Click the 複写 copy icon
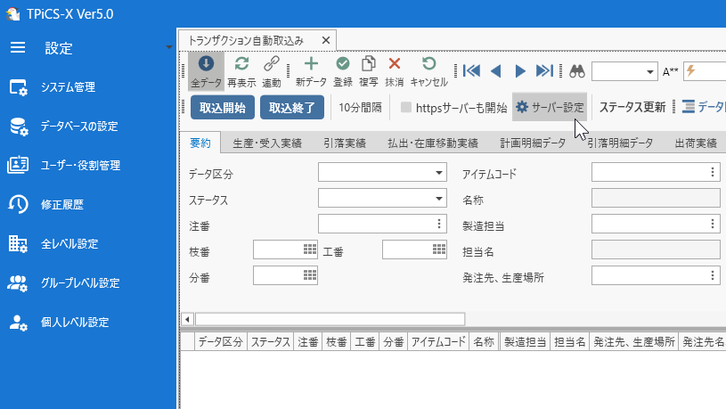The width and height of the screenshot is (726, 409). pos(369,71)
